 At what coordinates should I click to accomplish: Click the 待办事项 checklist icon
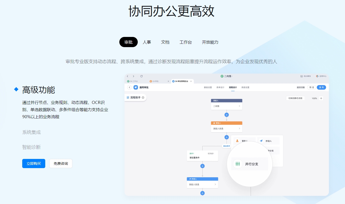302,76
